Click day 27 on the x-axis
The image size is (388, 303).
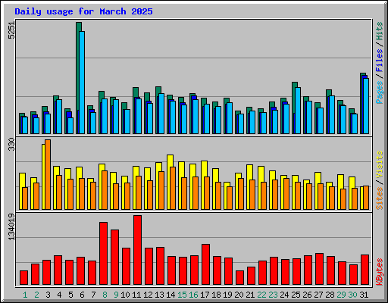(318, 295)
